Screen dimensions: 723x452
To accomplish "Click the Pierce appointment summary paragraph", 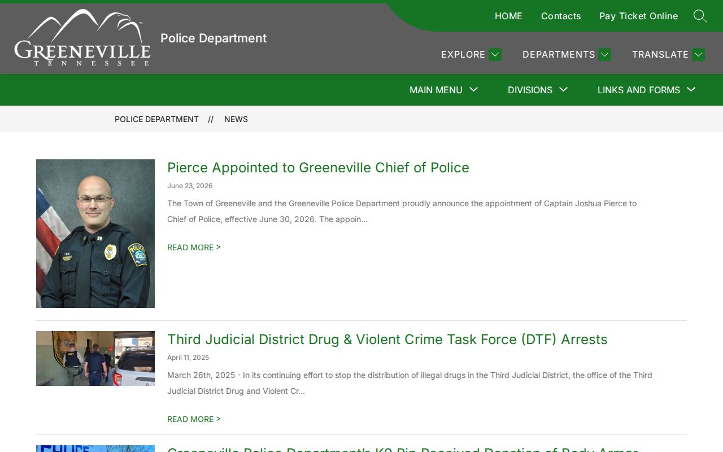I will [x=402, y=211].
